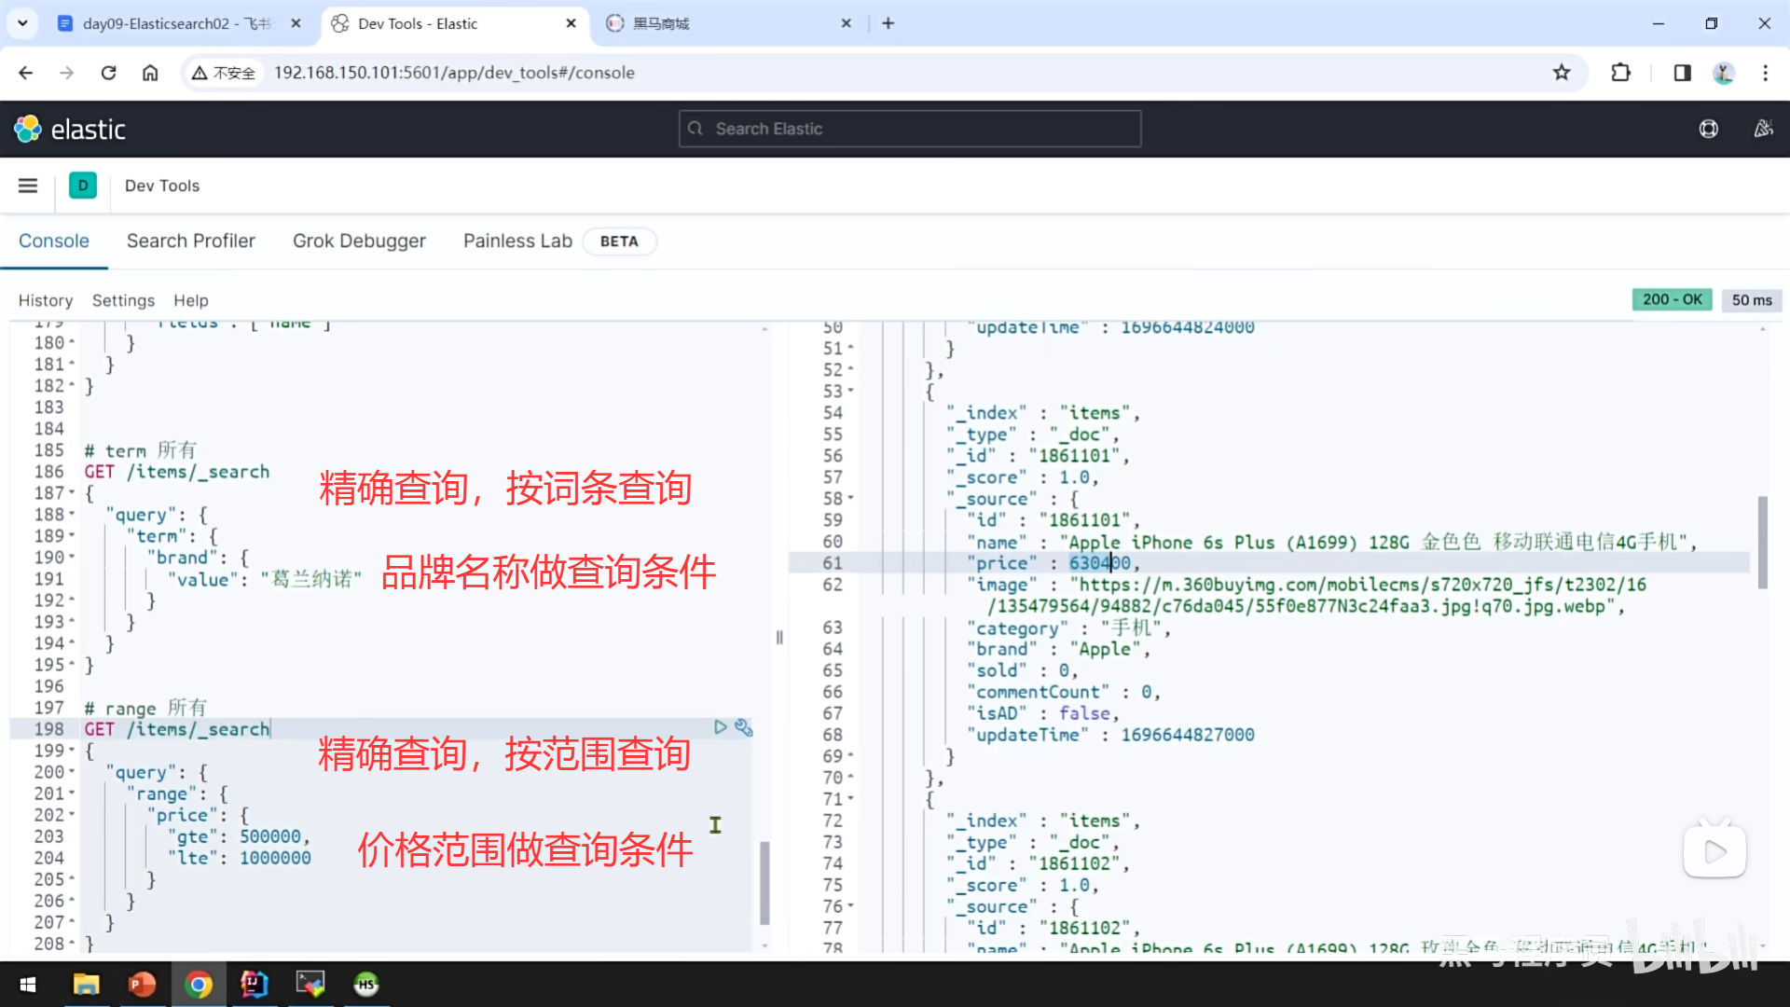Open the help menu lifebuoy icon

point(1708,129)
